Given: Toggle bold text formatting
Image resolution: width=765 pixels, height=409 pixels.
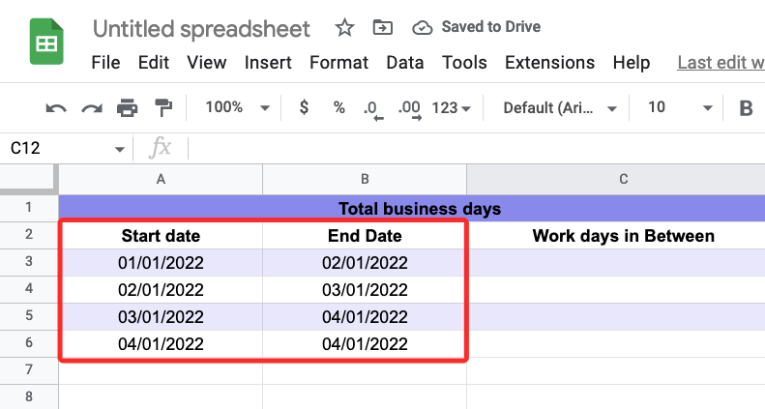Looking at the screenshot, I should (746, 108).
